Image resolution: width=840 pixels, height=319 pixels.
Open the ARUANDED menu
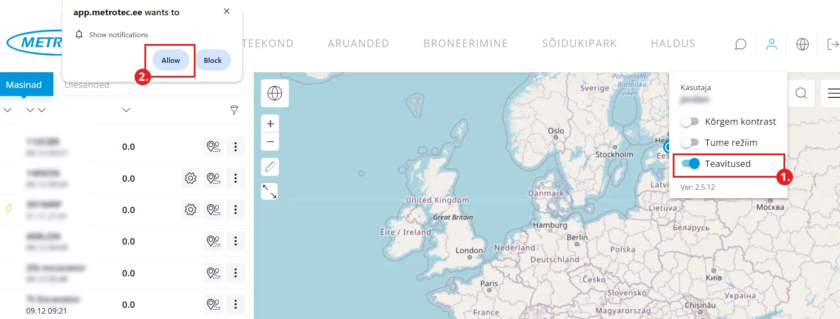(358, 44)
